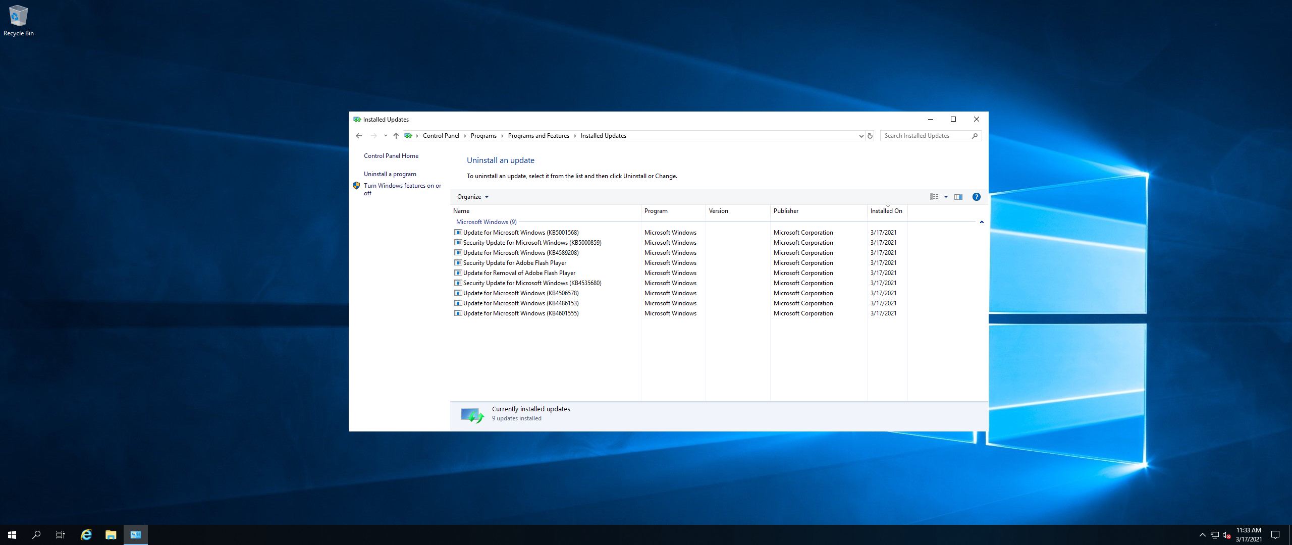Image resolution: width=1292 pixels, height=545 pixels.
Task: Click the KB5001568 row update icon
Action: click(458, 233)
